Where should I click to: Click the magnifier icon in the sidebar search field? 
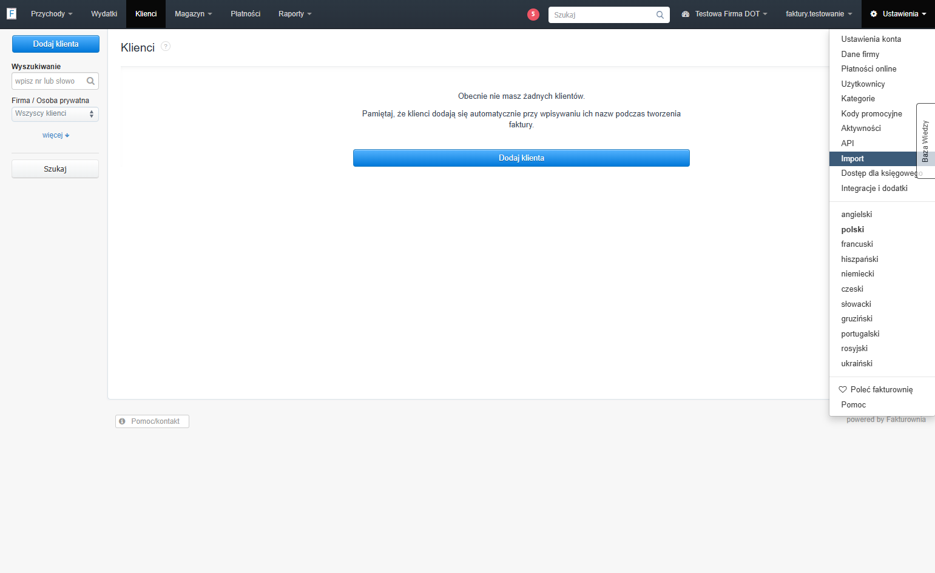(90, 81)
